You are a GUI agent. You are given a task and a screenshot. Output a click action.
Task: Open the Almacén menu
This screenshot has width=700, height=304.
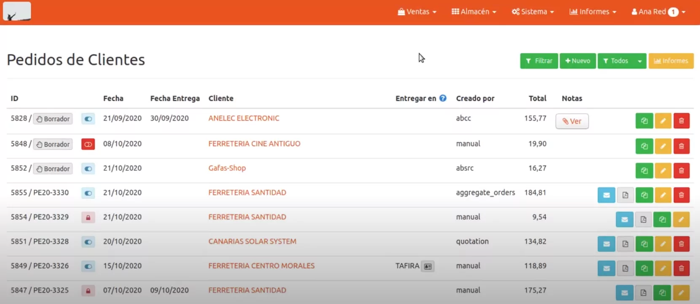tap(474, 12)
